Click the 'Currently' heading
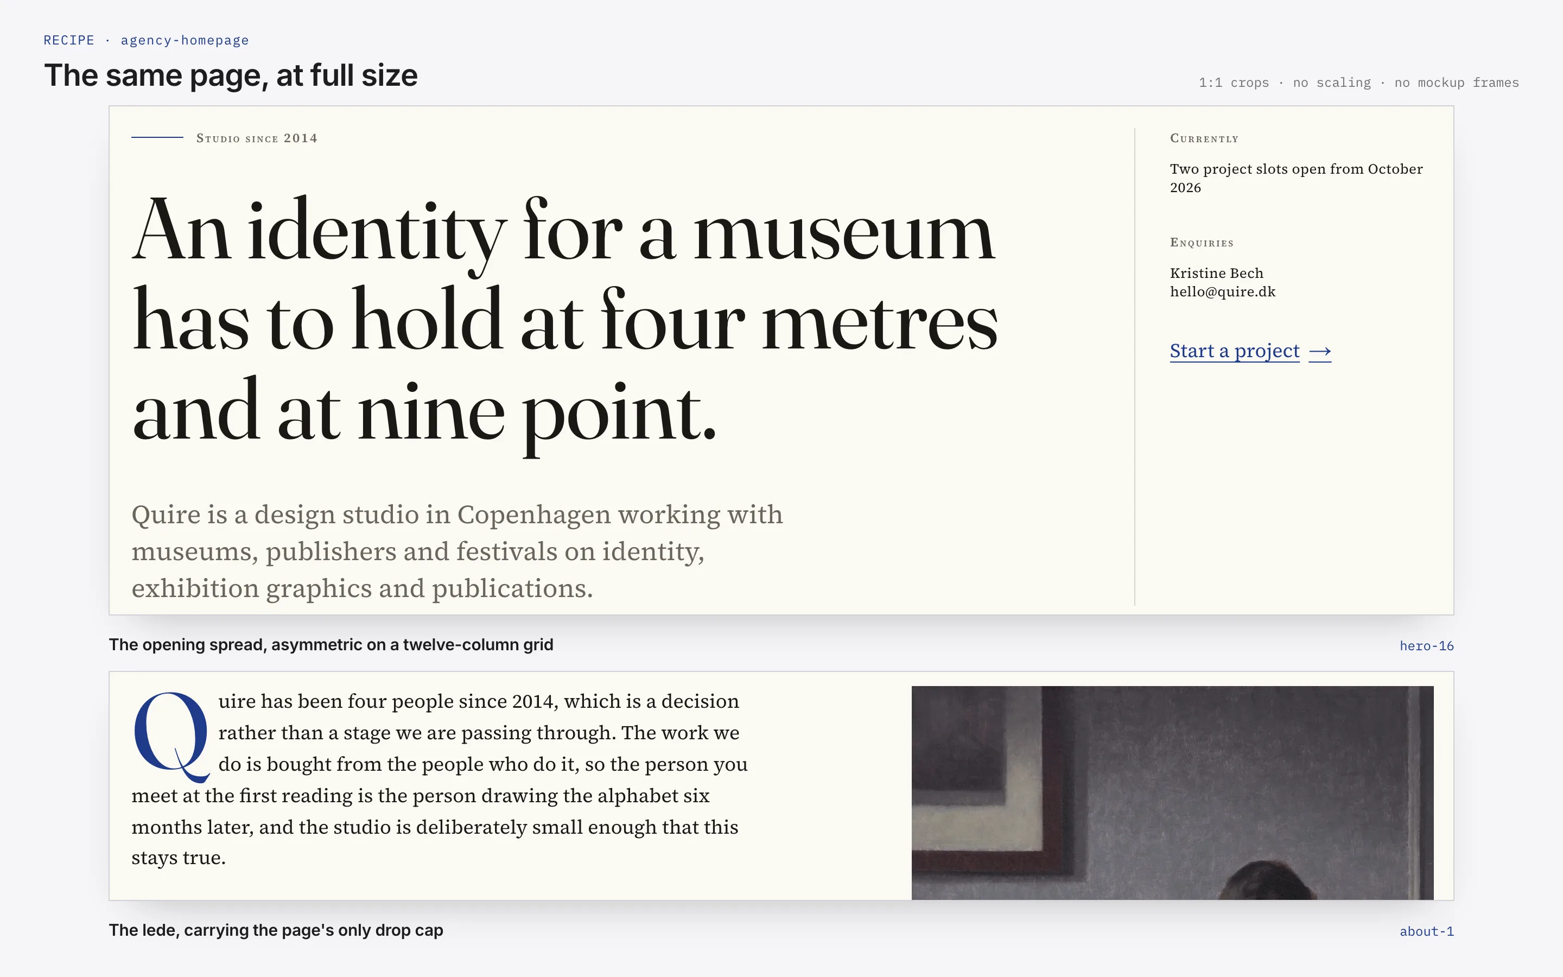Screen dimensions: 1563x977 tap(1204, 138)
